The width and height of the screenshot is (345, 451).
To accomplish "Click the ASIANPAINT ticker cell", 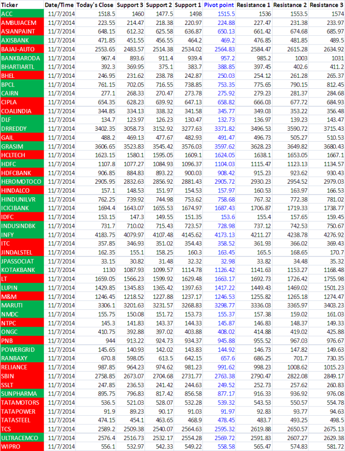I will click(22, 31).
